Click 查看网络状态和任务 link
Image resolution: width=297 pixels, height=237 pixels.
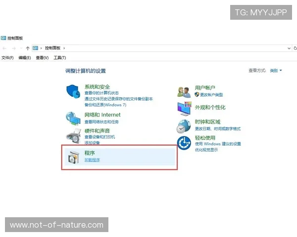pos(101,122)
